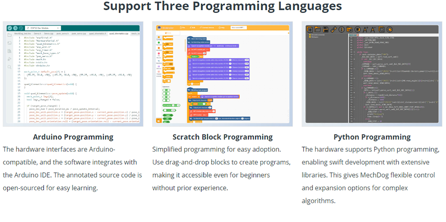Viewport: 446px width, 222px height.
Task: Click the Arduino Upload arrow button
Action: 15,28
